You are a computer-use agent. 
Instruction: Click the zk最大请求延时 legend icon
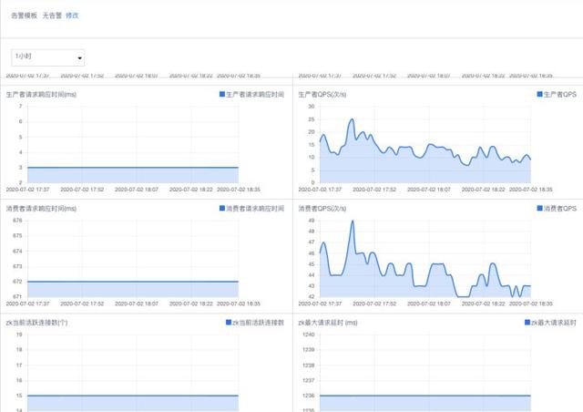(x=528, y=323)
